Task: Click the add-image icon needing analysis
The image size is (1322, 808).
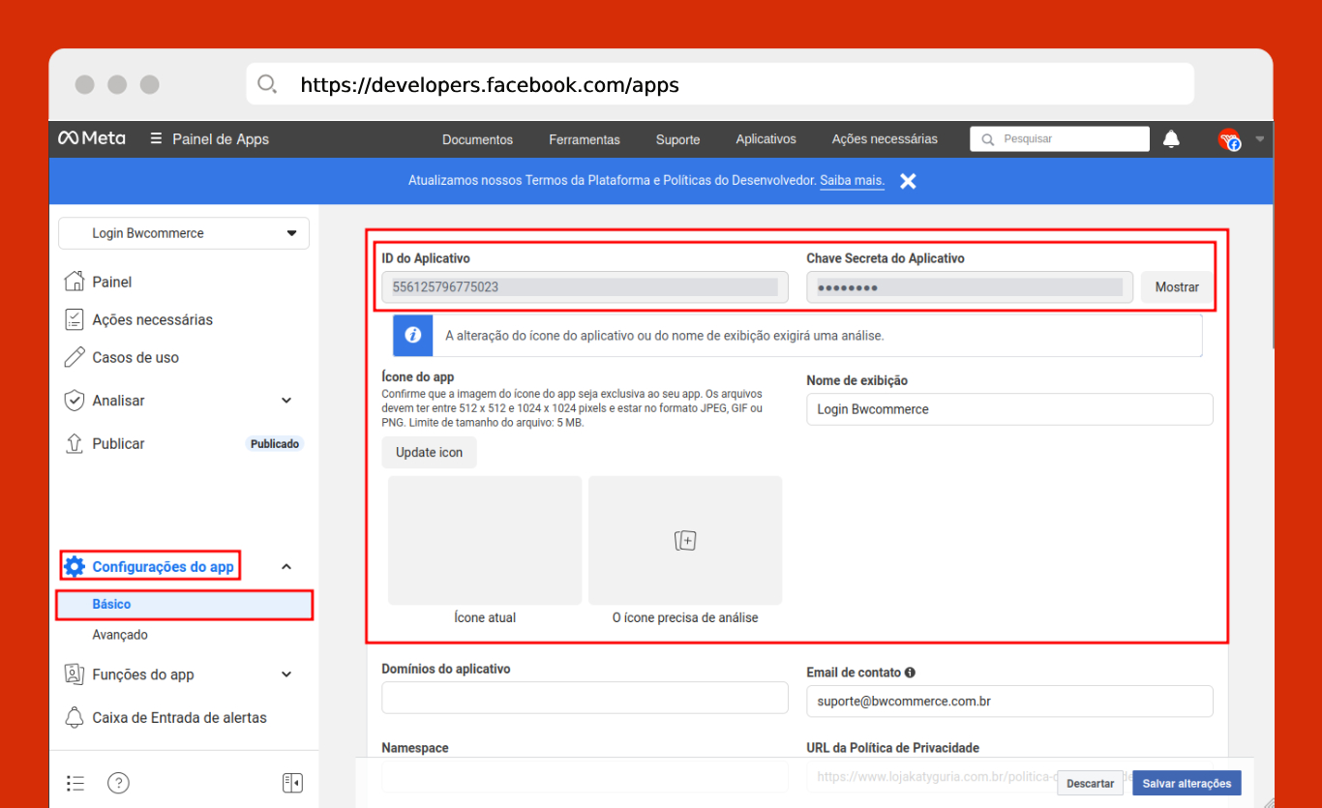Action: point(685,540)
